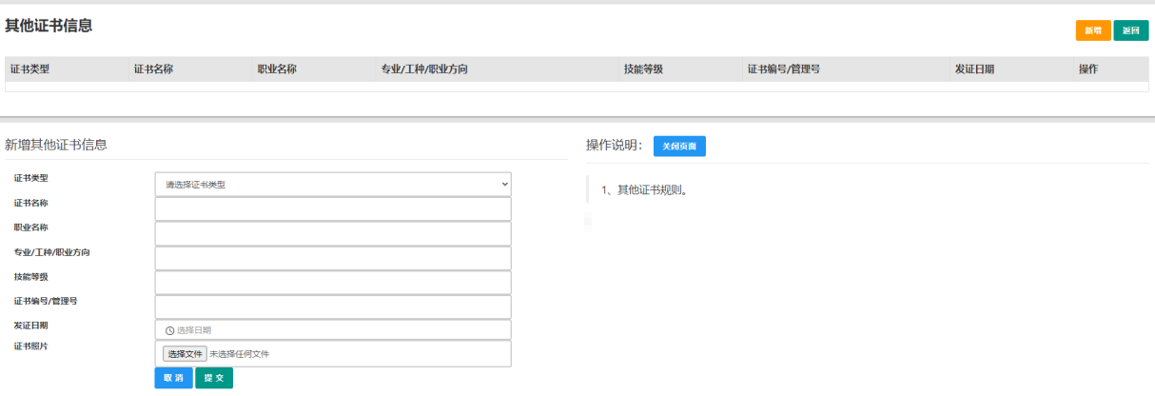Screen dimensions: 1155x396
Task: Select the 专业/工种/职业方向 input field
Action: point(332,259)
